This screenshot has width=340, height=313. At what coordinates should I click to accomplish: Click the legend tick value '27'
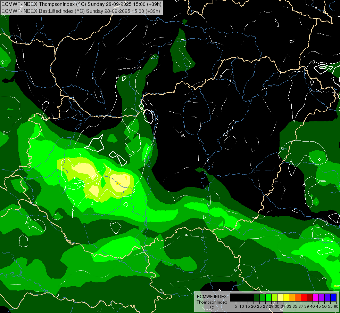tap(265, 306)
